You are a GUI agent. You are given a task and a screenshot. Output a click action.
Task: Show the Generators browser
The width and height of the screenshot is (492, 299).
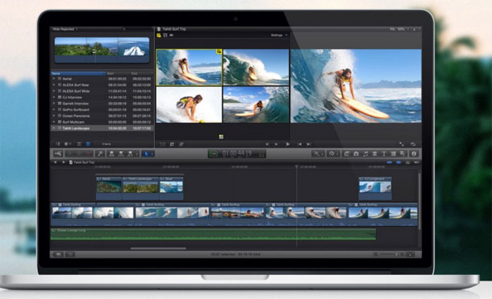(393, 154)
